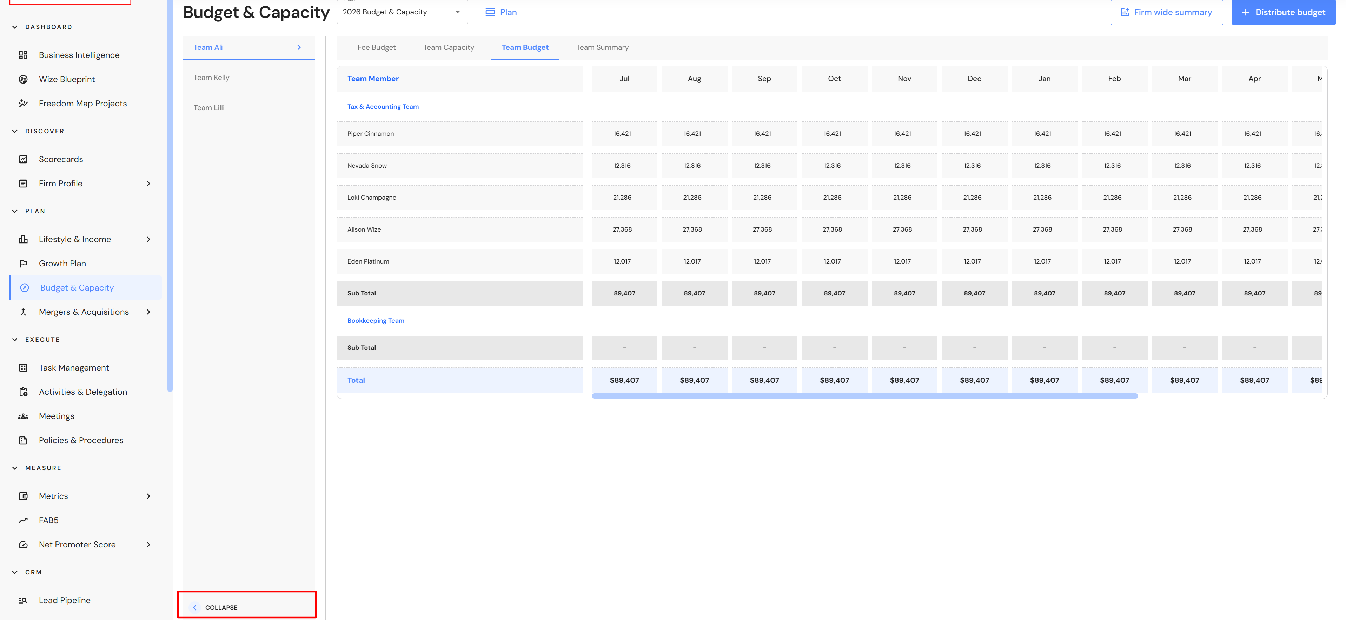Screen dimensions: 1346x620
Task: Switch to the Team Capacity tab
Action: point(448,47)
